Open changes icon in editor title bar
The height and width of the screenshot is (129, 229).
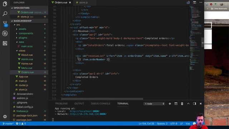[188, 3]
